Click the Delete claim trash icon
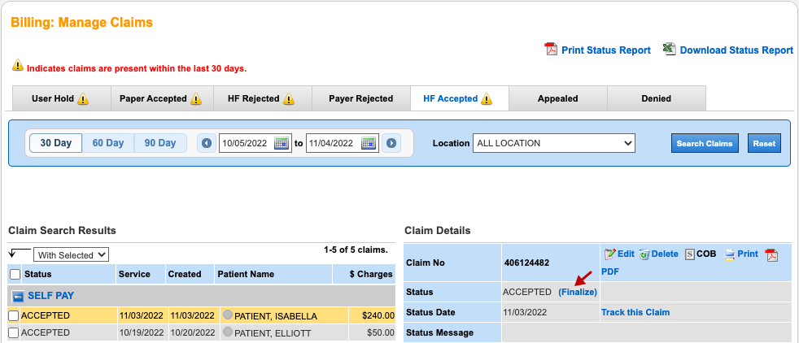 [644, 254]
